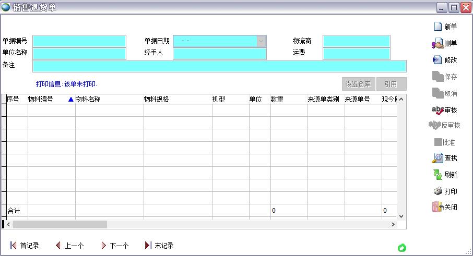This screenshot has width=473, height=256.
Task: Go to 上一个 (previous record)
Action: pyautogui.click(x=58, y=246)
